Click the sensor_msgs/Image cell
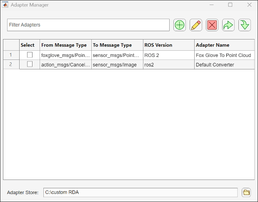This screenshot has width=258, height=202. click(x=117, y=65)
